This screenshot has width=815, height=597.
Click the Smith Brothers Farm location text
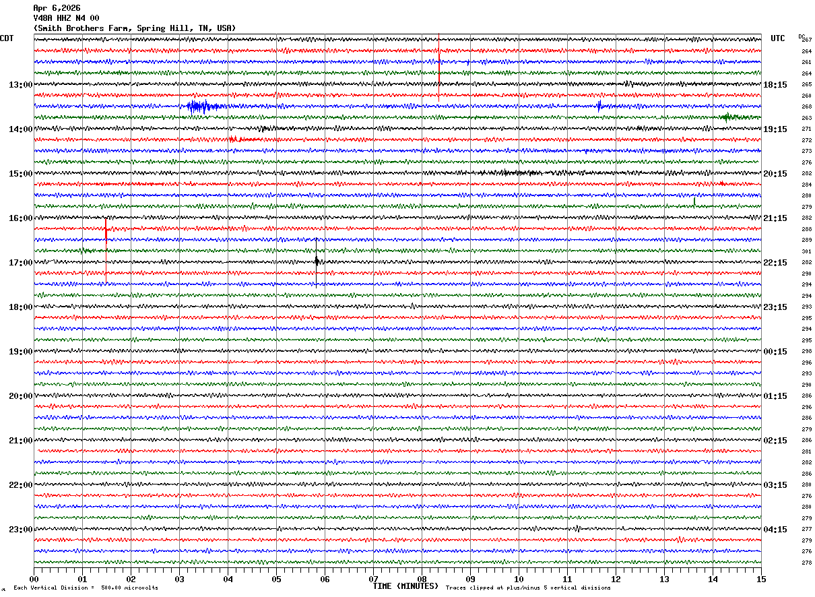click(135, 28)
